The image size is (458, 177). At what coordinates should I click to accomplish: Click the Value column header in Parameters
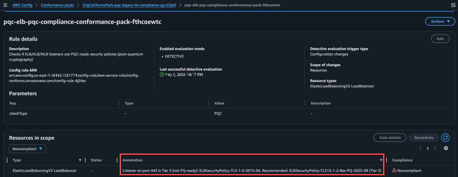[x=219, y=103]
